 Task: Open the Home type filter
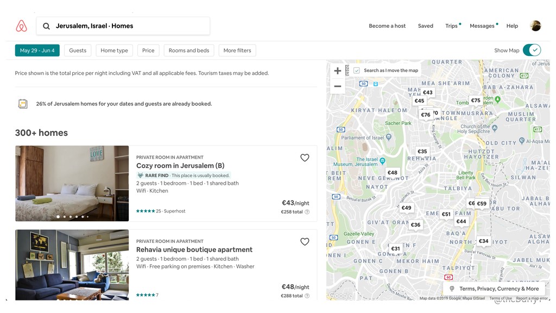click(115, 51)
